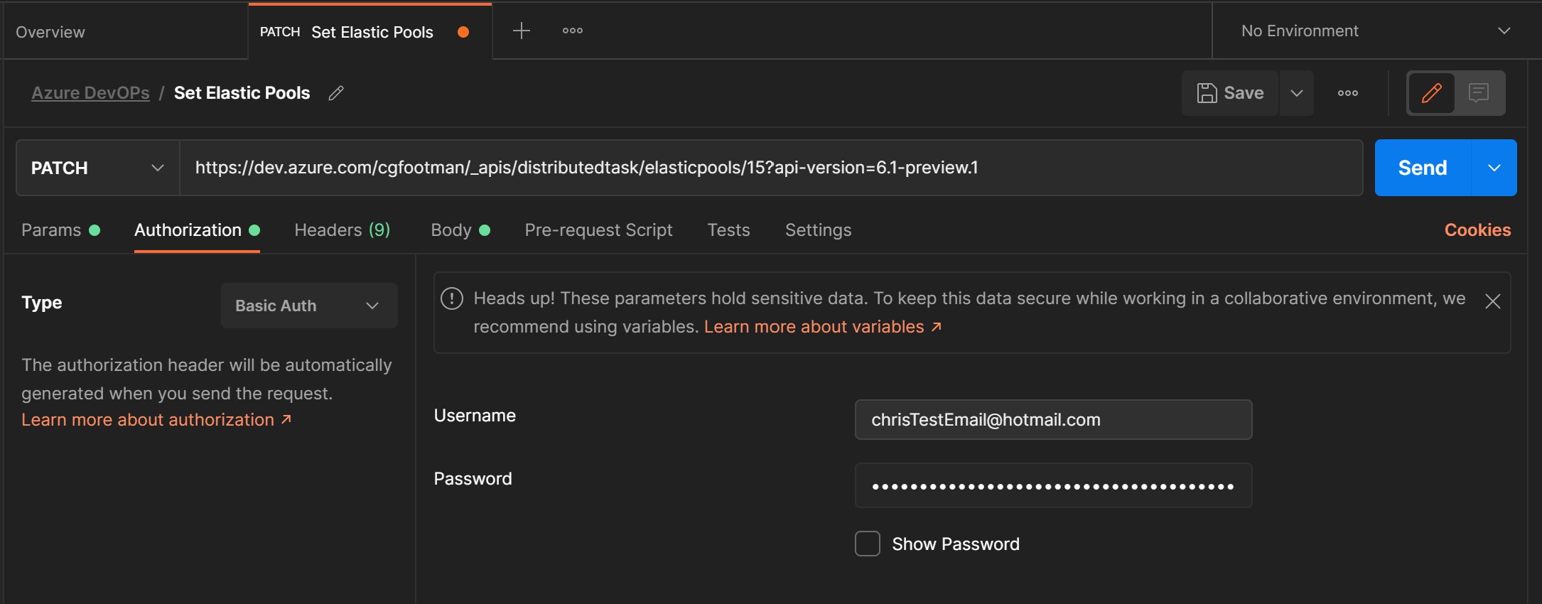
Task: Click the info icon in Heads up banner
Action: [x=452, y=298]
